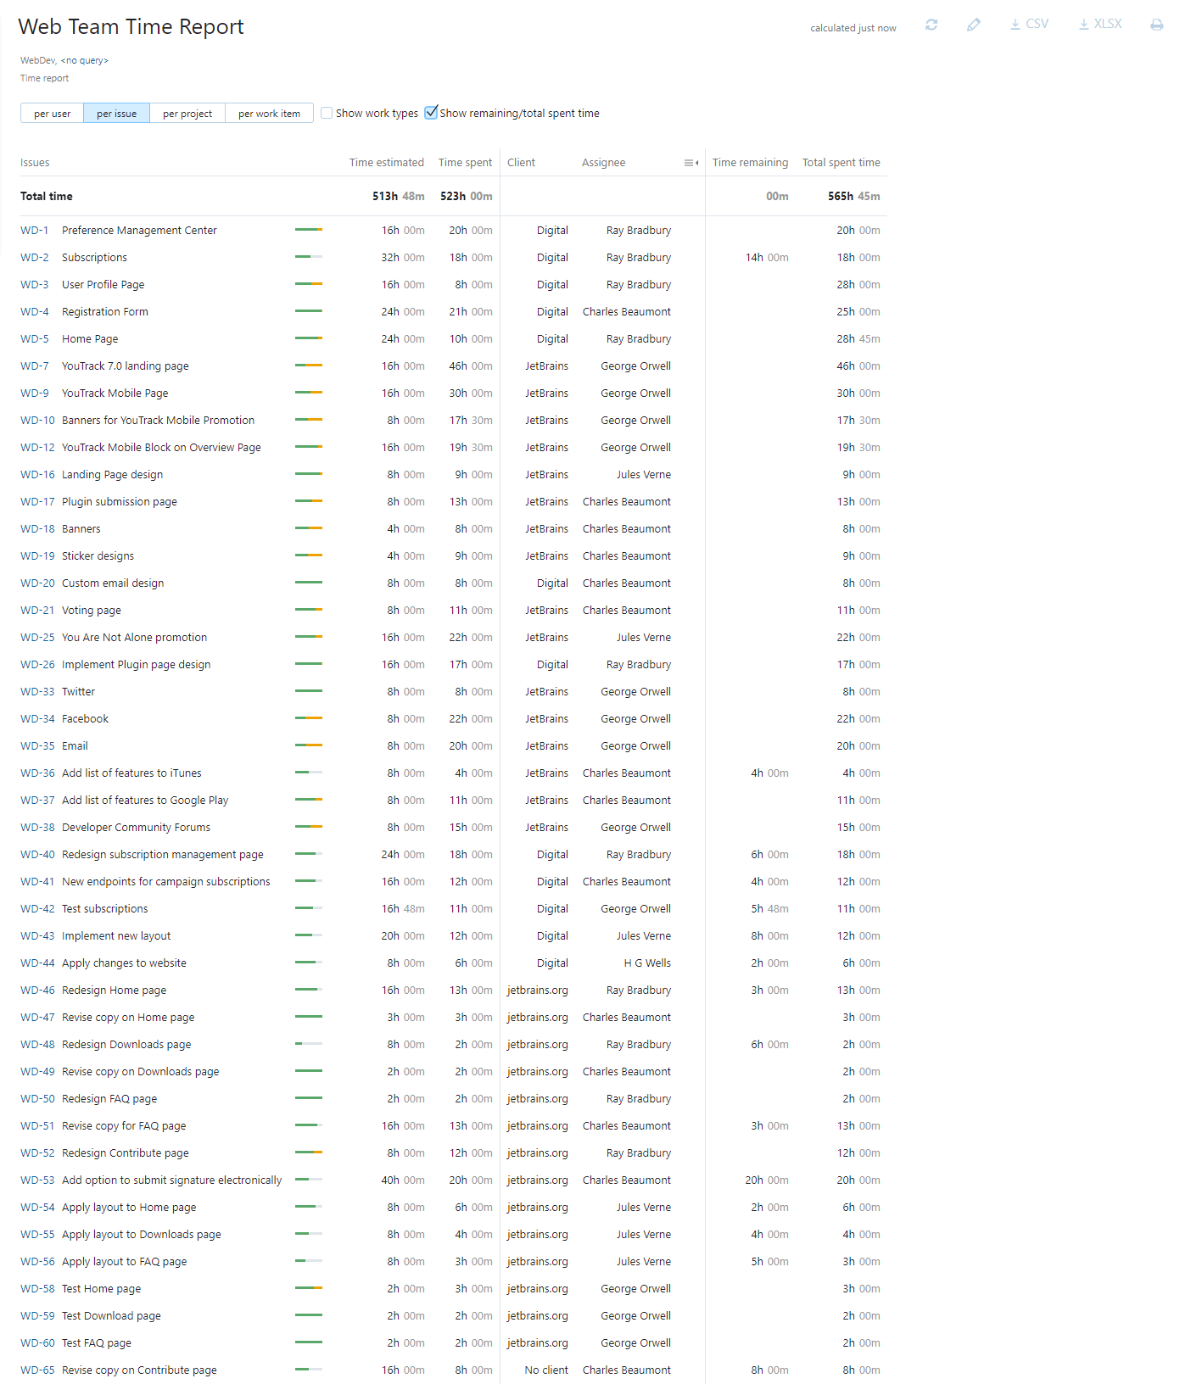The width and height of the screenshot is (1191, 1384).
Task: Click No client cell for WD-65
Action: (546, 1370)
